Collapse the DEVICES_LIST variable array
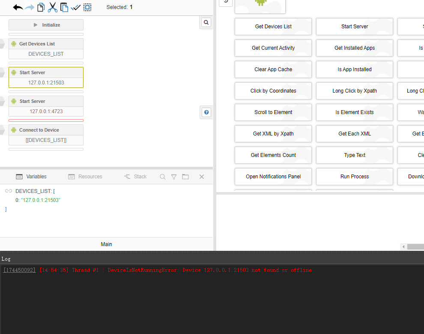This screenshot has width=424, height=334. (x=8, y=191)
